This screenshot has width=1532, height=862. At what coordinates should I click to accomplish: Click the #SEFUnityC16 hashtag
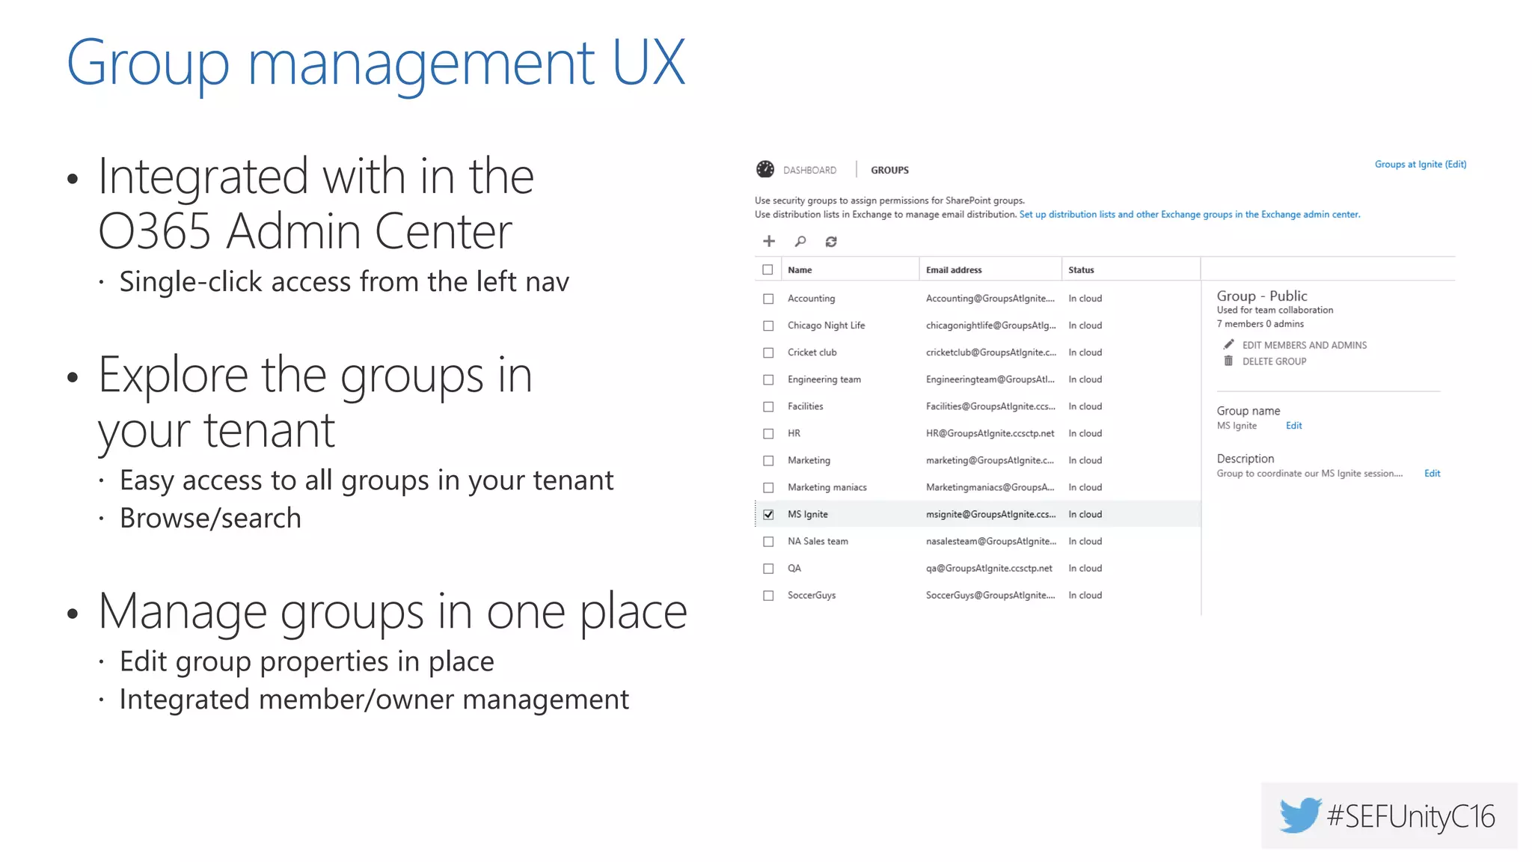tap(1410, 816)
